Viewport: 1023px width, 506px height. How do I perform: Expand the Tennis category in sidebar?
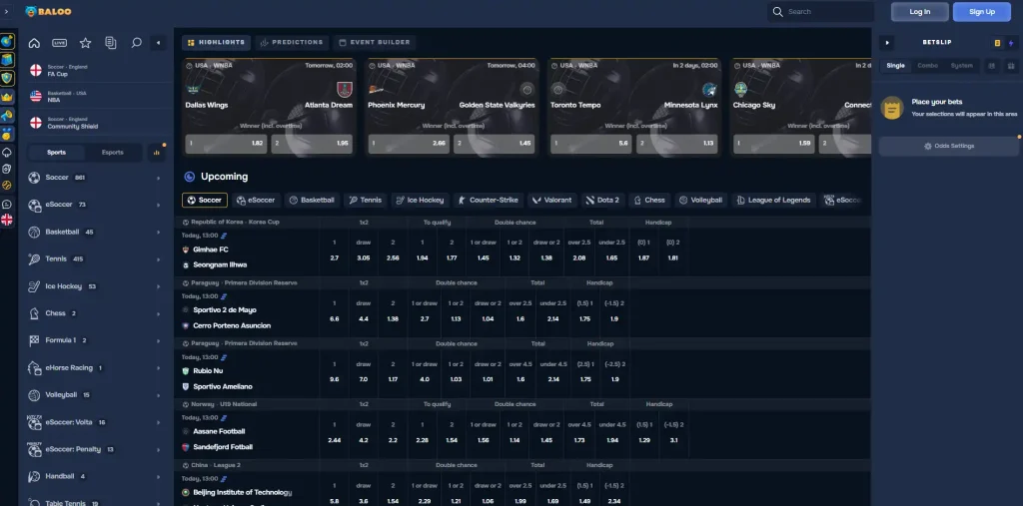pos(95,258)
